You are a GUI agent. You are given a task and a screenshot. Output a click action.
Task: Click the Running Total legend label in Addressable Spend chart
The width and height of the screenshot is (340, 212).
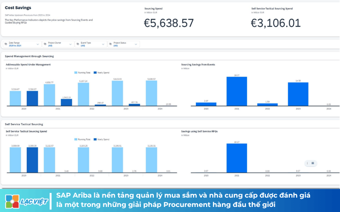pyautogui.click(x=84, y=73)
